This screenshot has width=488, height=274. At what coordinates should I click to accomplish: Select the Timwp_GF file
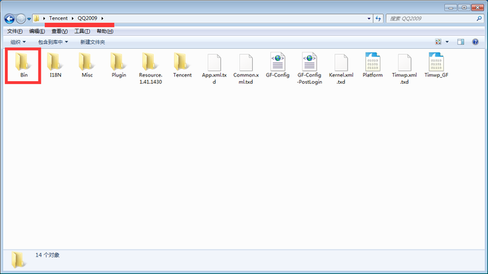(x=436, y=65)
